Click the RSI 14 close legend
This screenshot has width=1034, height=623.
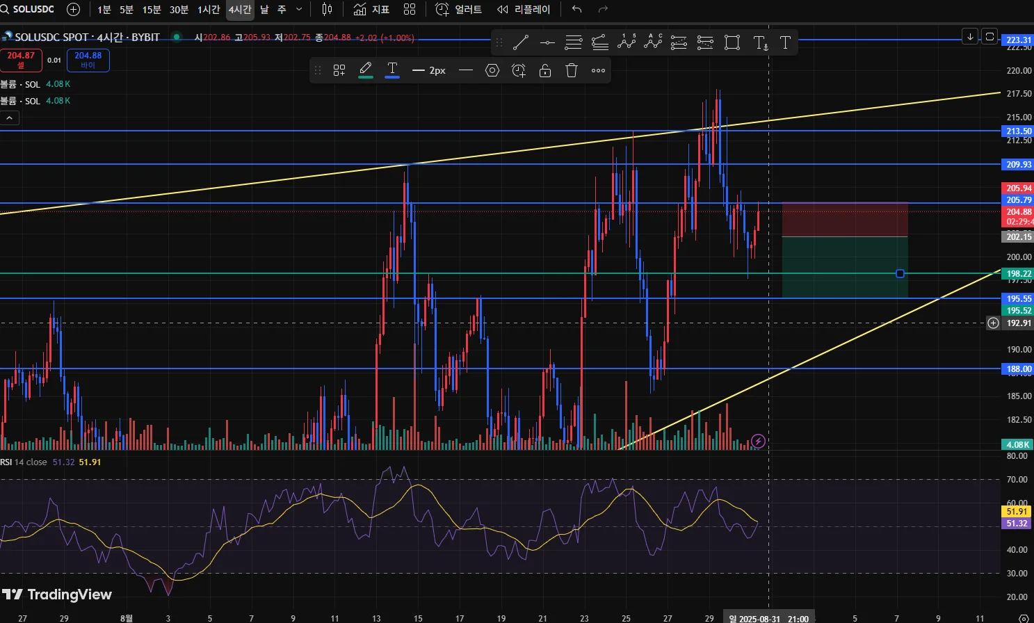click(x=24, y=462)
